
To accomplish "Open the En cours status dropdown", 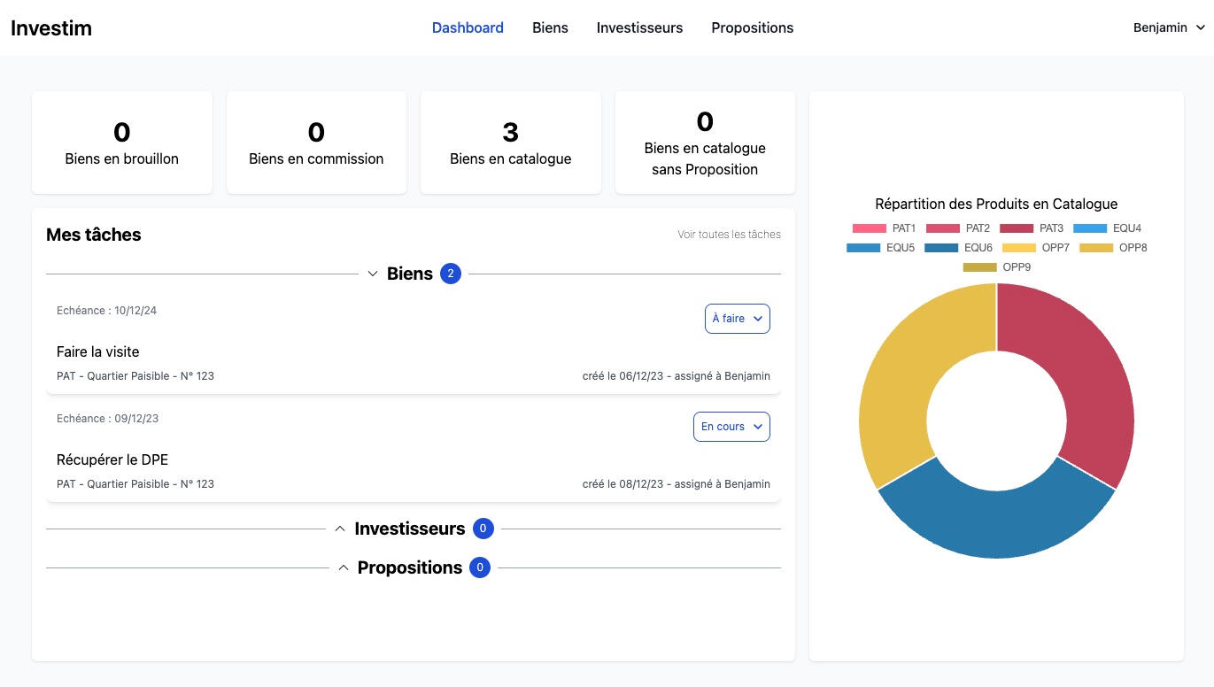I will pos(731,427).
